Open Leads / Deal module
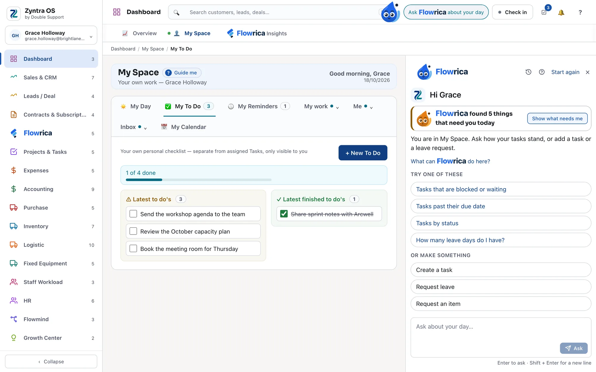The image size is (596, 372). pos(51,96)
